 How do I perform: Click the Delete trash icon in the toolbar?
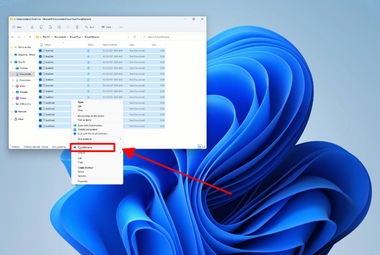click(x=77, y=27)
